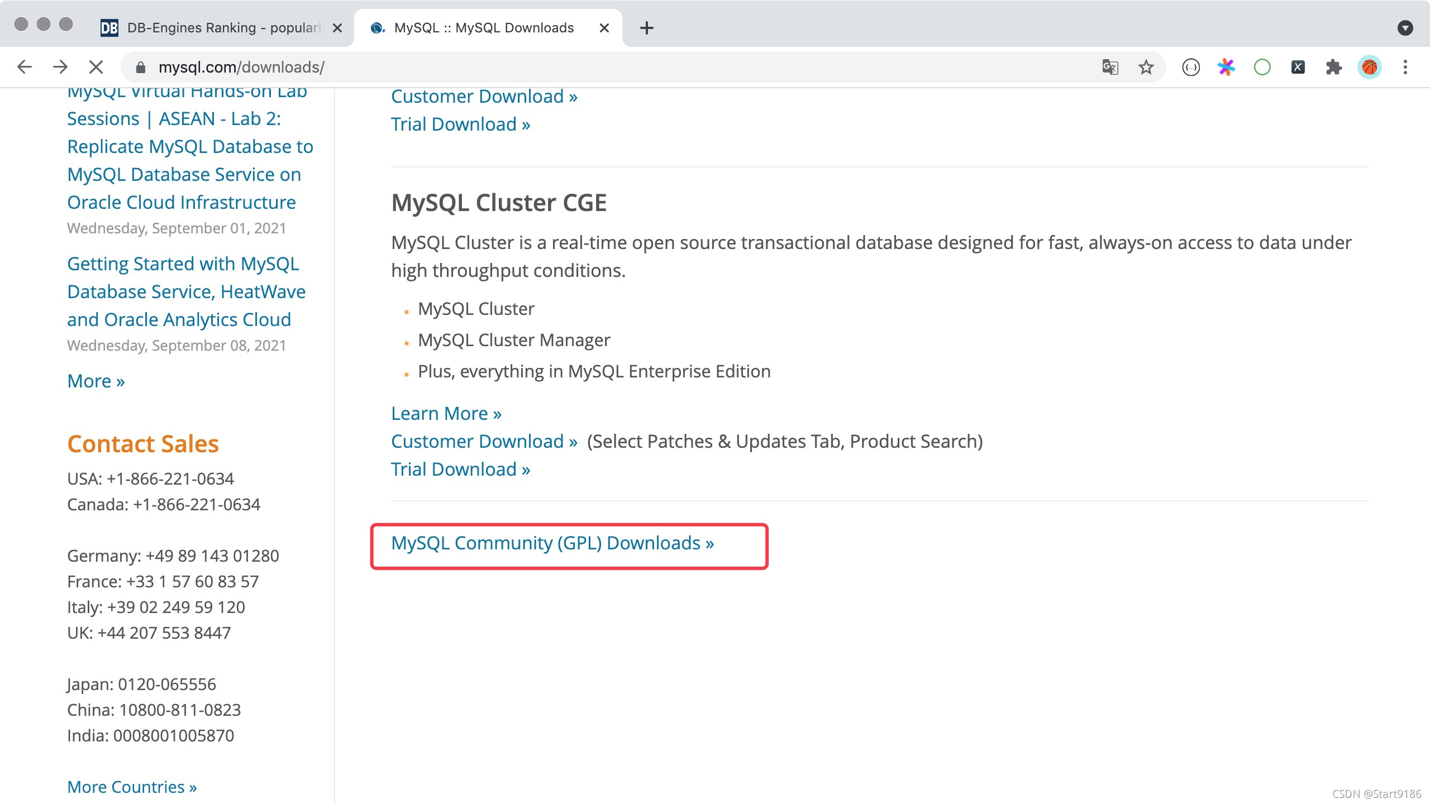The width and height of the screenshot is (1430, 804).
Task: Click the MySQL Cluster CGE Trial Download link
Action: tap(460, 469)
